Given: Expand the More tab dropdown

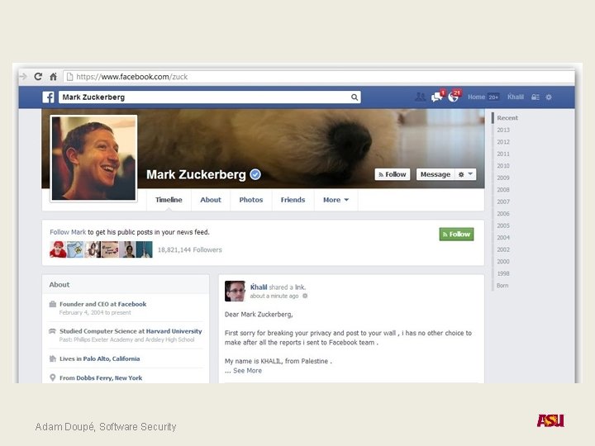Looking at the screenshot, I should pyautogui.click(x=336, y=200).
